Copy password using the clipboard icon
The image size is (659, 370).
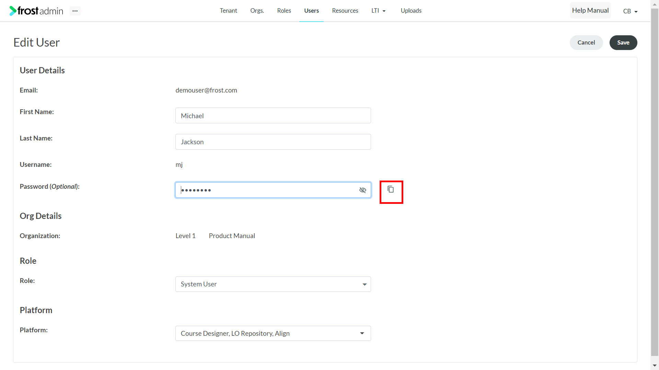(x=391, y=189)
